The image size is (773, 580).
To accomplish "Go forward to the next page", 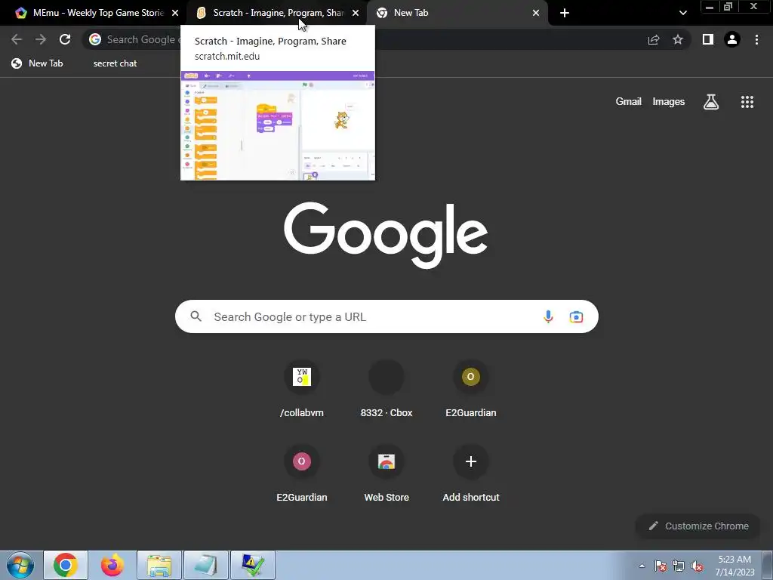I will (x=41, y=39).
